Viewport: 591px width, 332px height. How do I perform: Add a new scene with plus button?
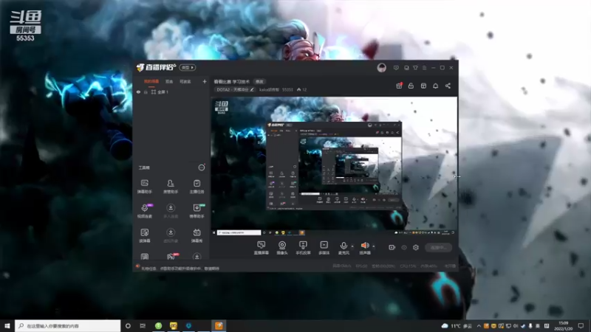[205, 81]
